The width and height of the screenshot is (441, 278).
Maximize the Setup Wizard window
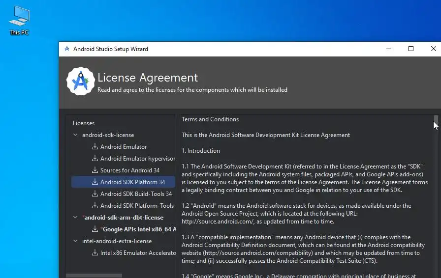tap(411, 49)
